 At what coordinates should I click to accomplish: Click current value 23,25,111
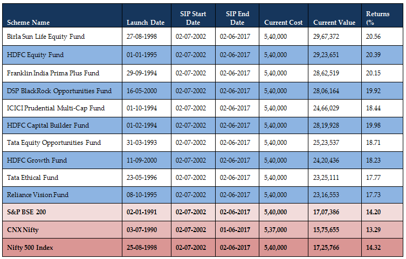[x=326, y=178]
